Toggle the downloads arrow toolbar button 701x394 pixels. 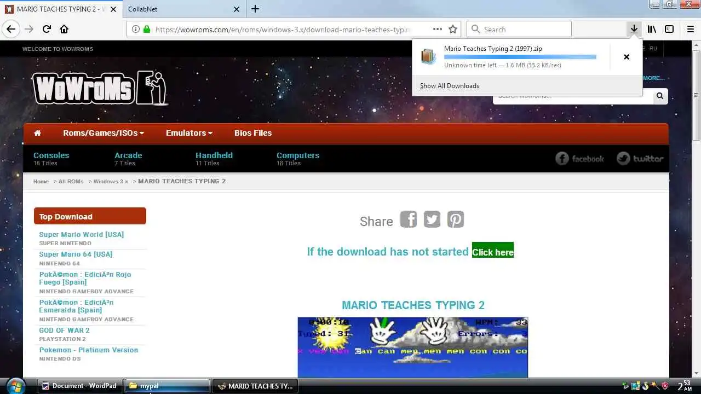tap(634, 29)
